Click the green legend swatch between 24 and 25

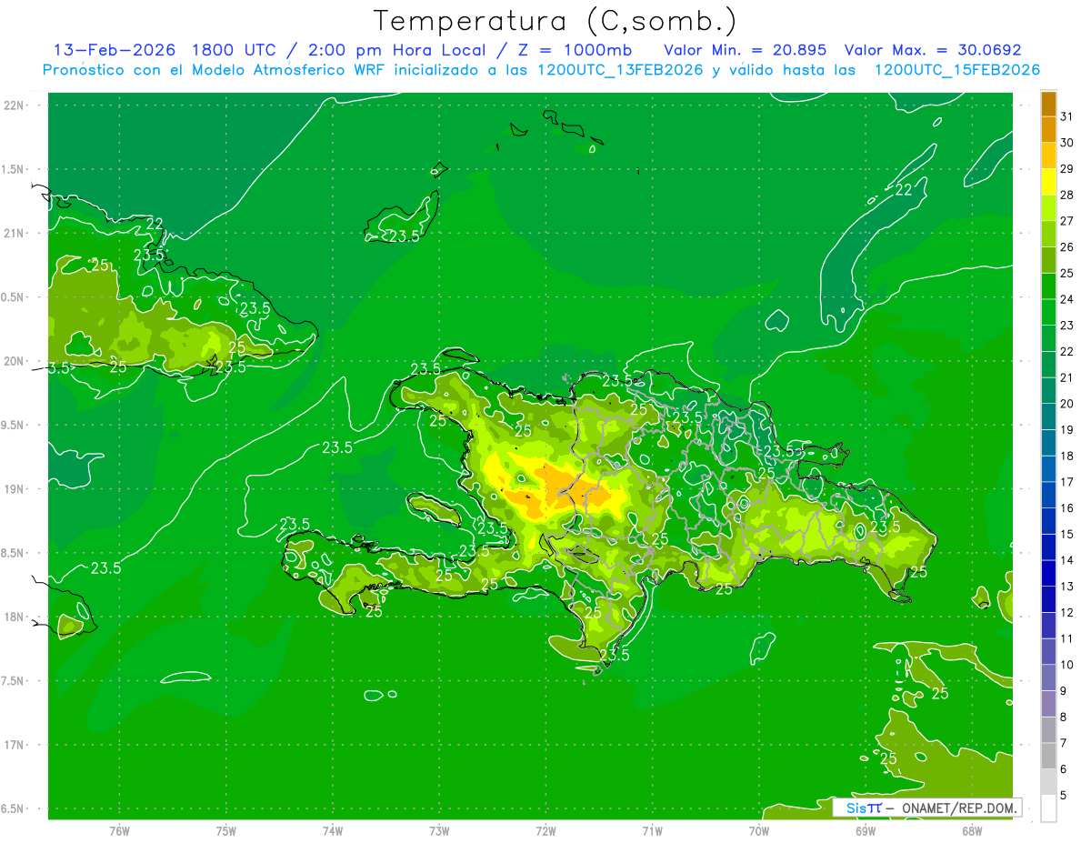click(1048, 286)
